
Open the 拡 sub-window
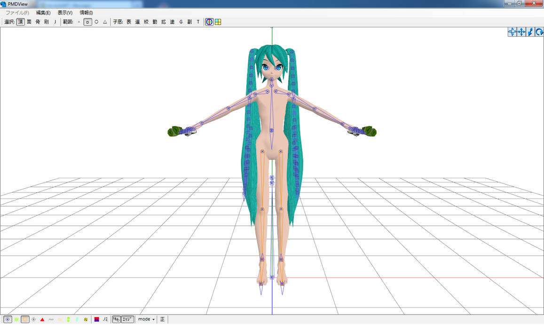pos(164,22)
